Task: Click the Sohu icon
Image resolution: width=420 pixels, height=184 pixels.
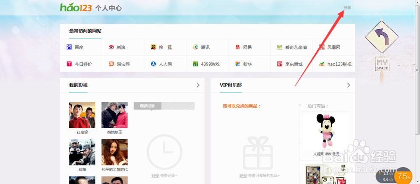Action: click(153, 47)
